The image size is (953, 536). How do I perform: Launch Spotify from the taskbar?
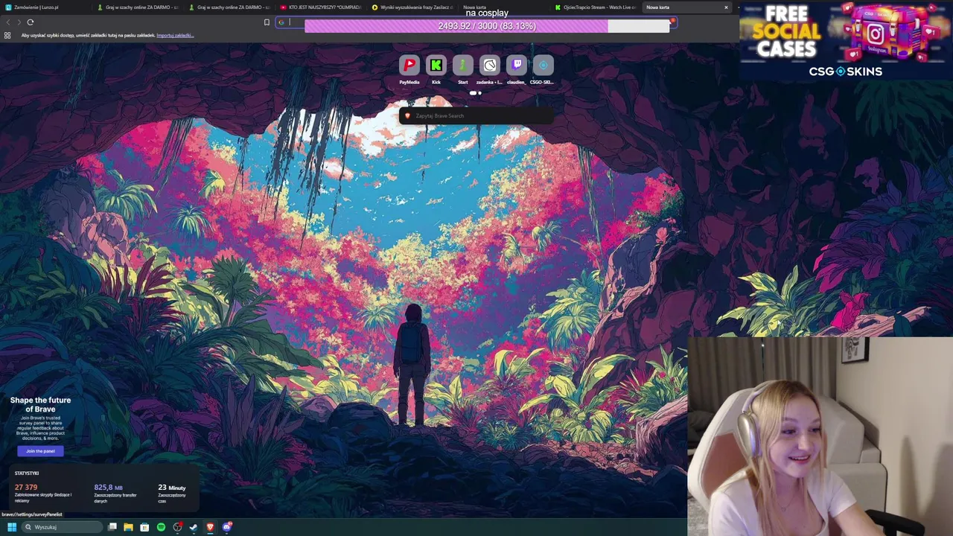click(x=161, y=527)
